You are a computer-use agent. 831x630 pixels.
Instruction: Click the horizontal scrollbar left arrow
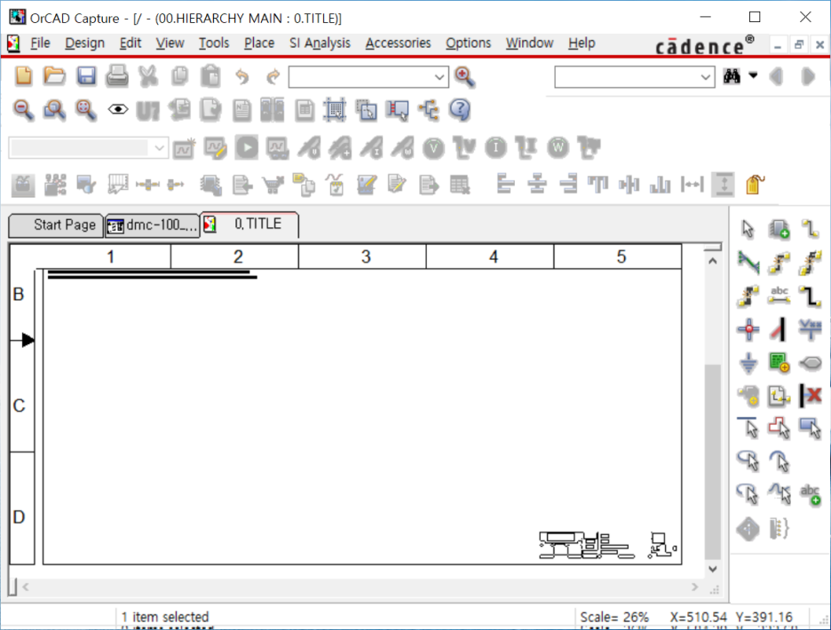pyautogui.click(x=26, y=587)
